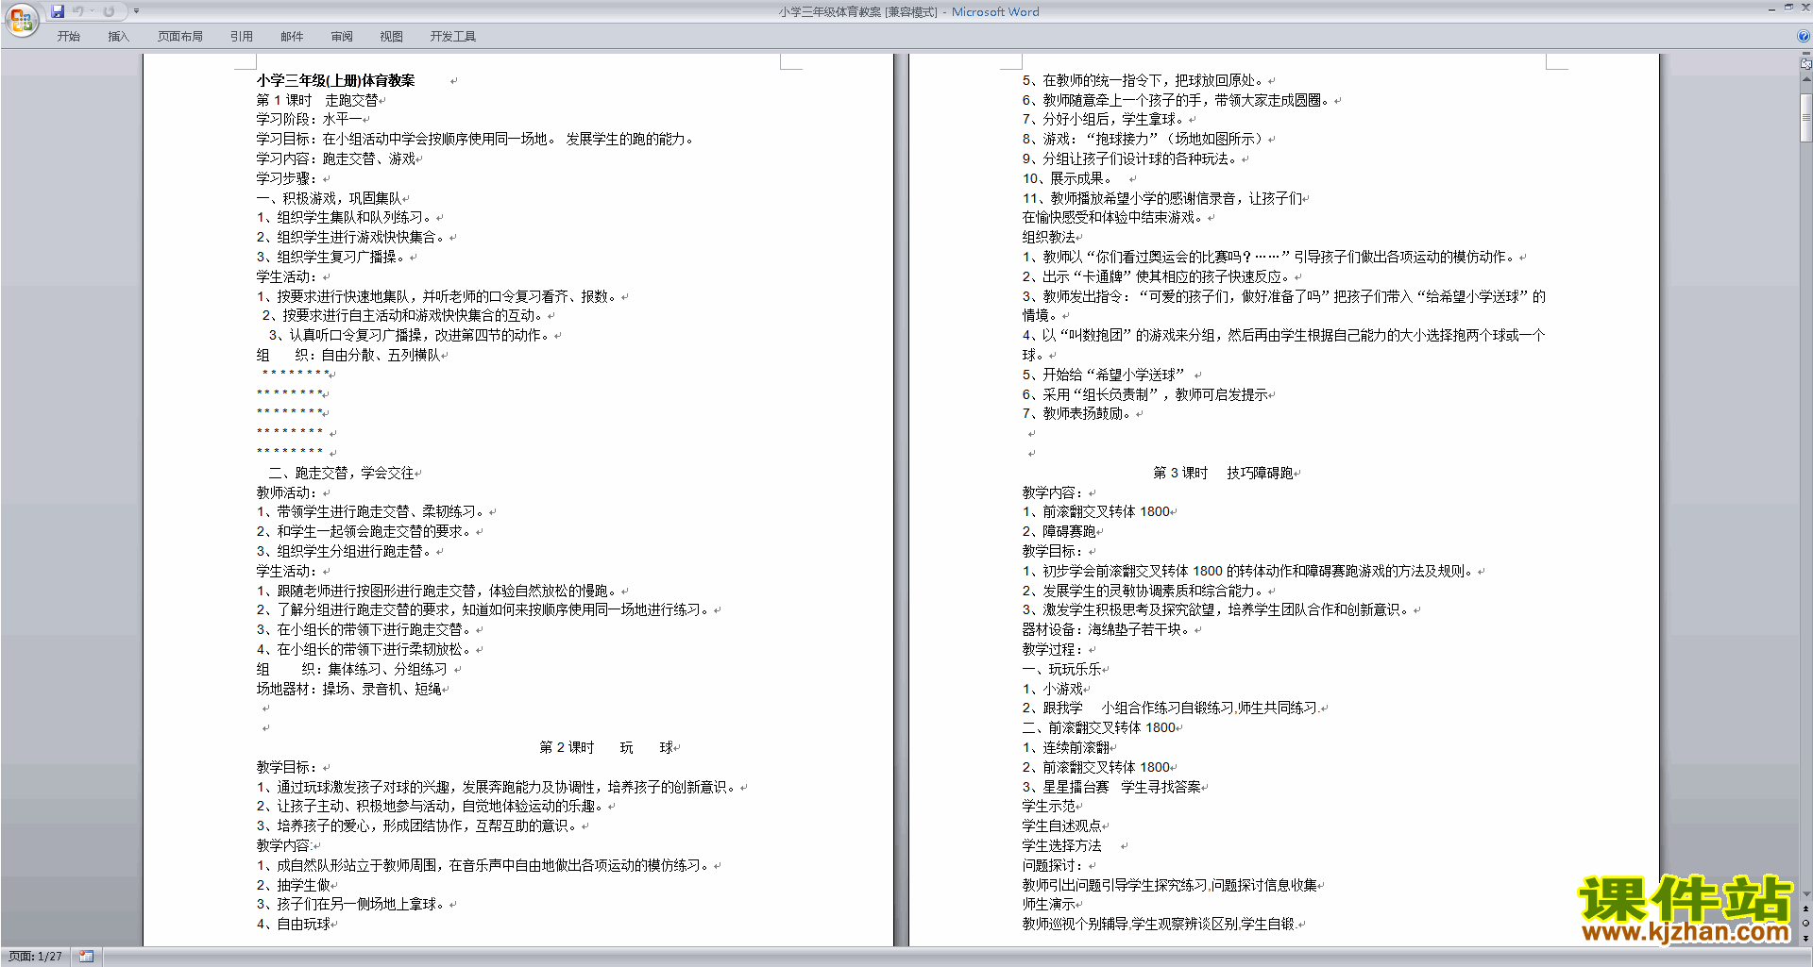Click the vertical scrollbar thumb
Screen dimensions: 1813x967
pos(1805,118)
